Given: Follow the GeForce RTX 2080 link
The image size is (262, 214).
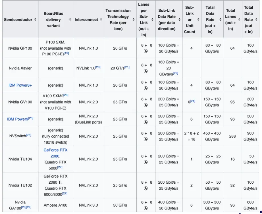Looking at the screenshot, I should [x=55, y=153].
